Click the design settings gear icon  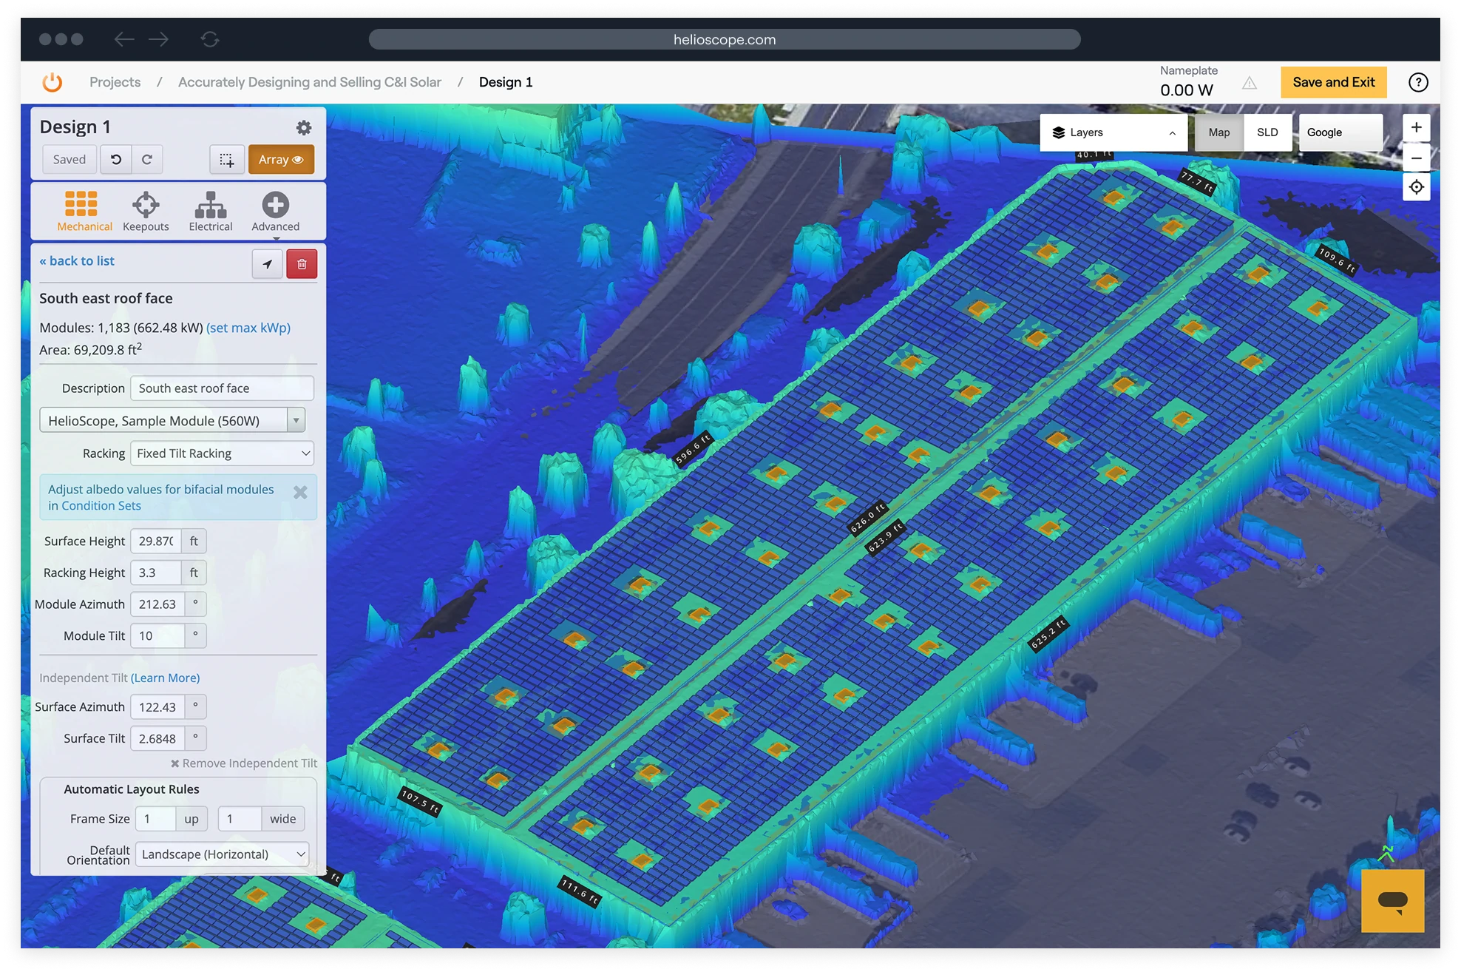pos(303,128)
